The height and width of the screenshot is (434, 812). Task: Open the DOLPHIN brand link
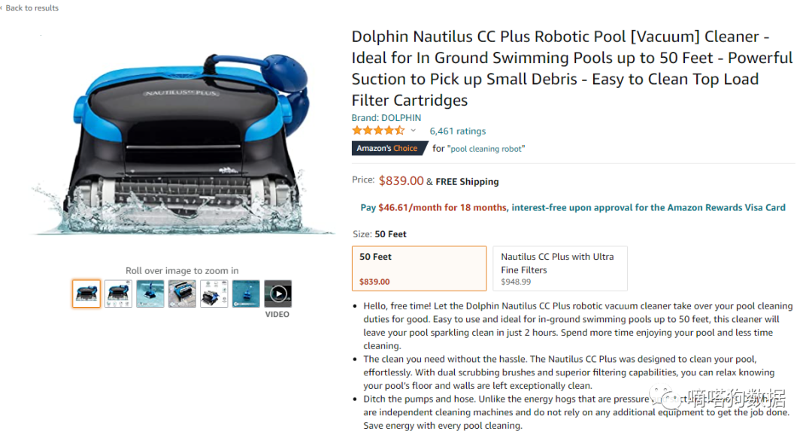click(386, 117)
